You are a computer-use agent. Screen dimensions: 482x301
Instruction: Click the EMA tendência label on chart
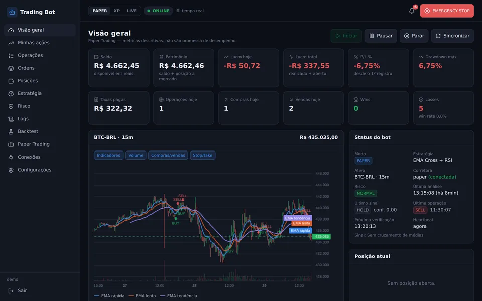click(x=298, y=218)
